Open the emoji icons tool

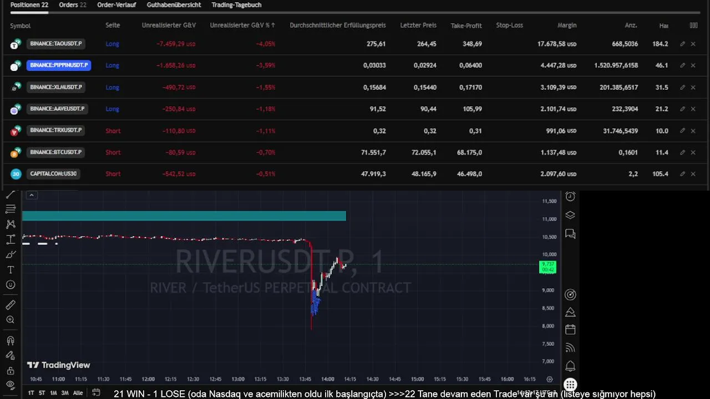11,285
